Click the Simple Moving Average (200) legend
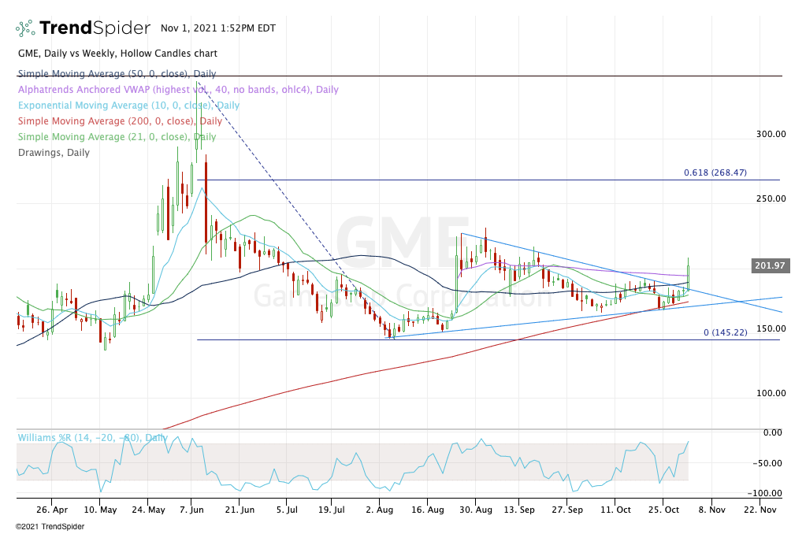Image resolution: width=806 pixels, height=534 pixels. click(120, 121)
